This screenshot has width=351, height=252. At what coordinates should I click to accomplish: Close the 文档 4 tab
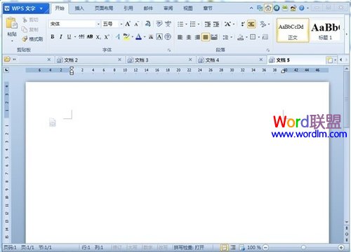pos(261,59)
